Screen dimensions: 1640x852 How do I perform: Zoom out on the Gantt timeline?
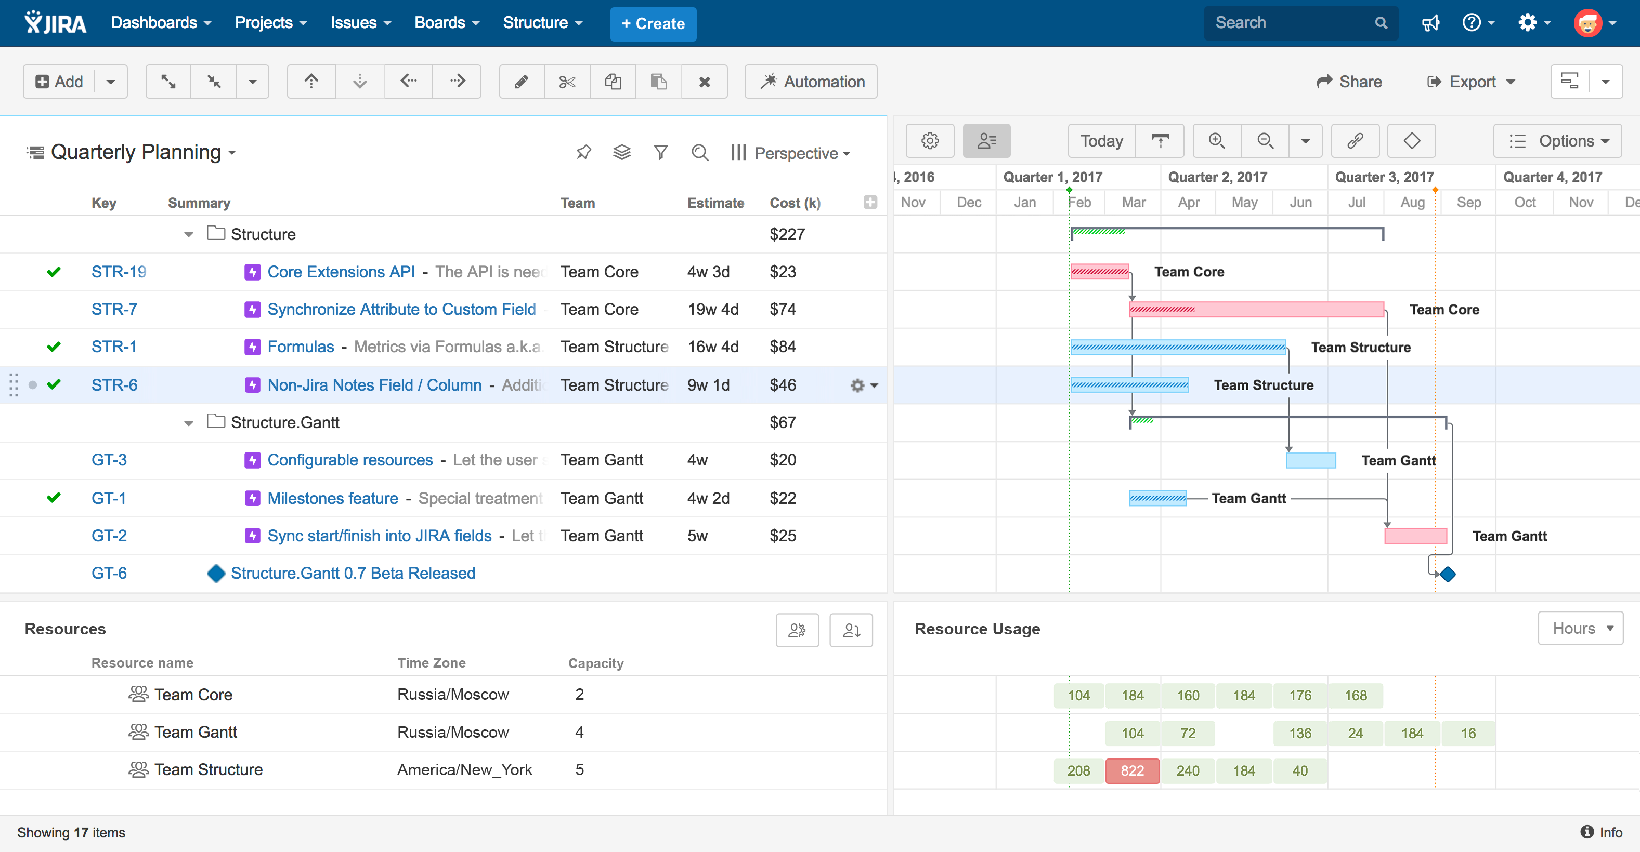(x=1266, y=141)
